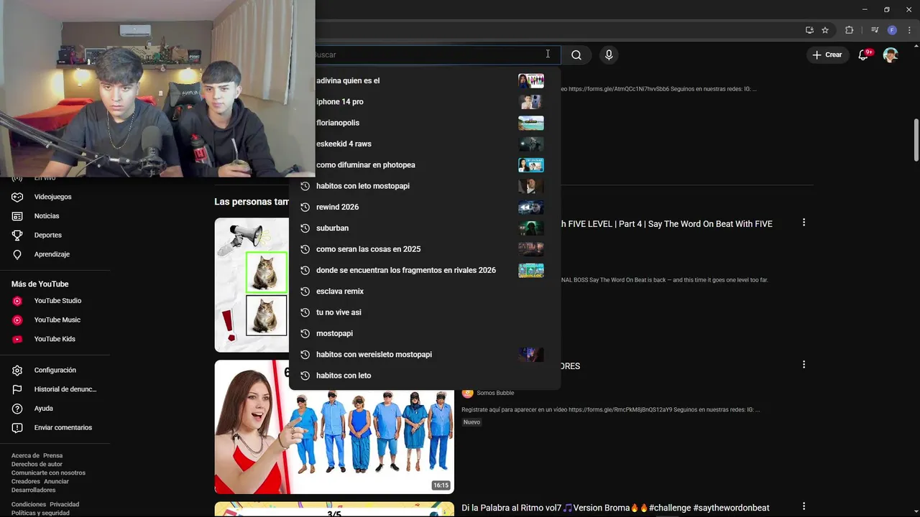This screenshot has height=517, width=920.
Task: Open Configuración settings in the sidebar
Action: tap(55, 370)
